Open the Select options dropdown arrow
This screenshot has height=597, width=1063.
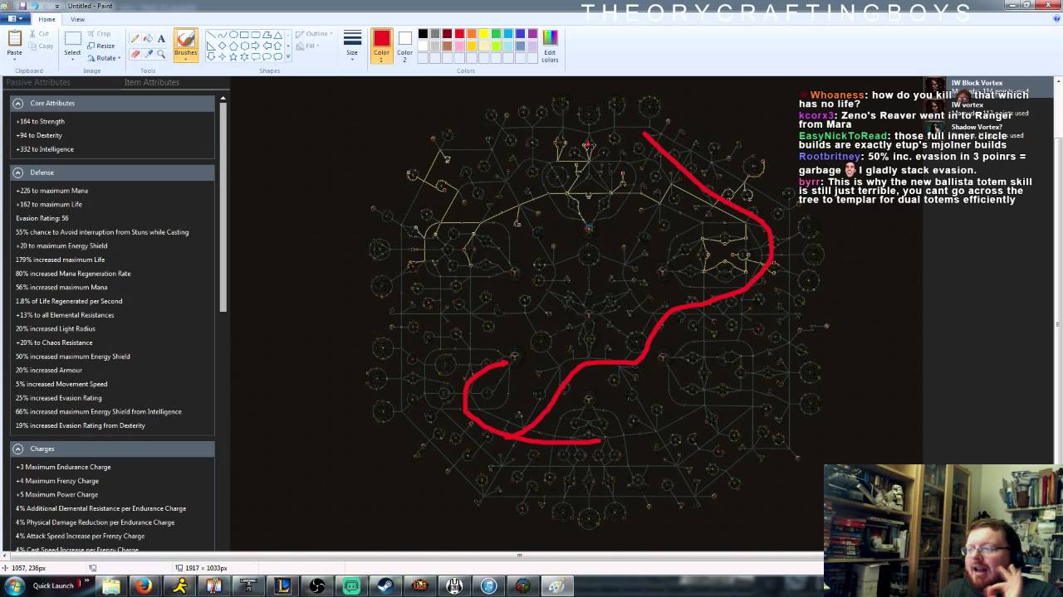(x=72, y=58)
